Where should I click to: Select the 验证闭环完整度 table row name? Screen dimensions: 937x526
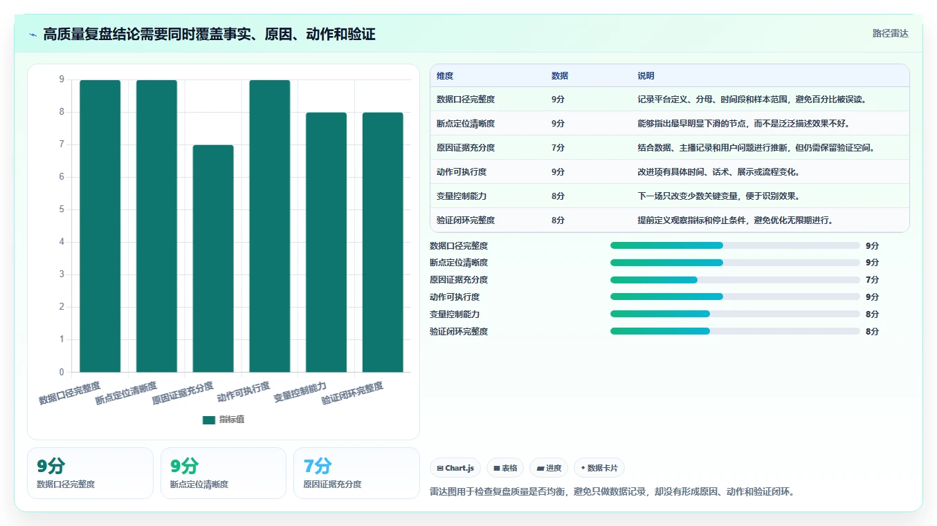point(466,220)
